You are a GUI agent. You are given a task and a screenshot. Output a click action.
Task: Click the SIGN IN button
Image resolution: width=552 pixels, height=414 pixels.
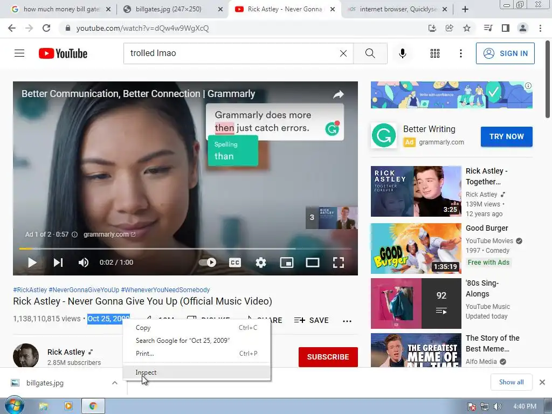505,53
